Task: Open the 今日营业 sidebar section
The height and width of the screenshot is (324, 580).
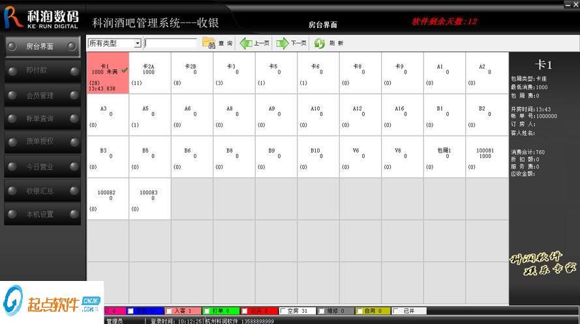Action: 42,167
